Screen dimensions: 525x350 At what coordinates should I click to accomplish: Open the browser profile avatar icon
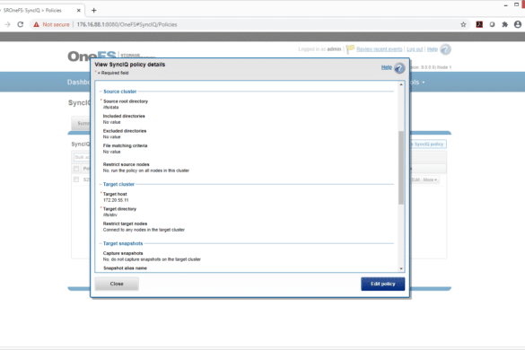(518, 24)
